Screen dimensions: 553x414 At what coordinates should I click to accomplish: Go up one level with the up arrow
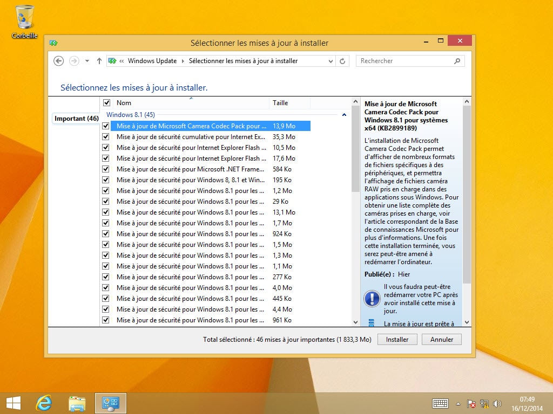(99, 61)
